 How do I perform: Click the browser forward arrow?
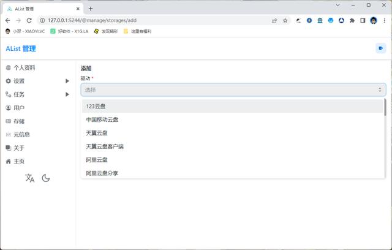tap(18, 20)
